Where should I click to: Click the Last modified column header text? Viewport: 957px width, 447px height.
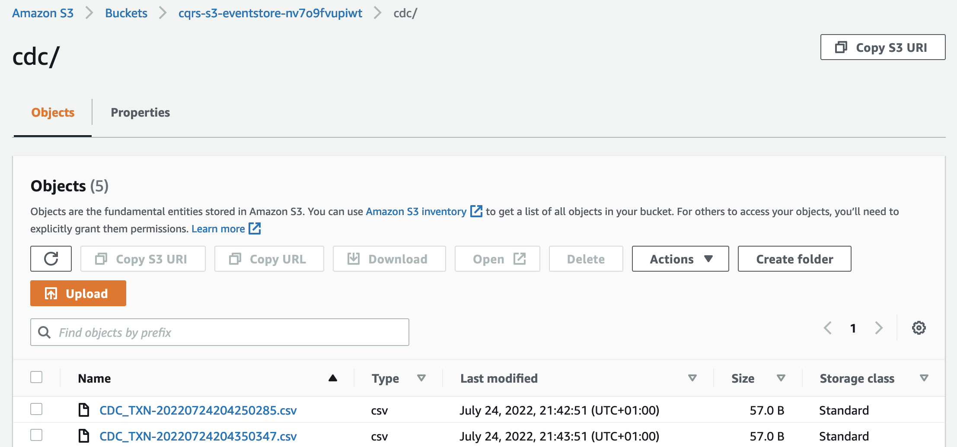click(499, 378)
